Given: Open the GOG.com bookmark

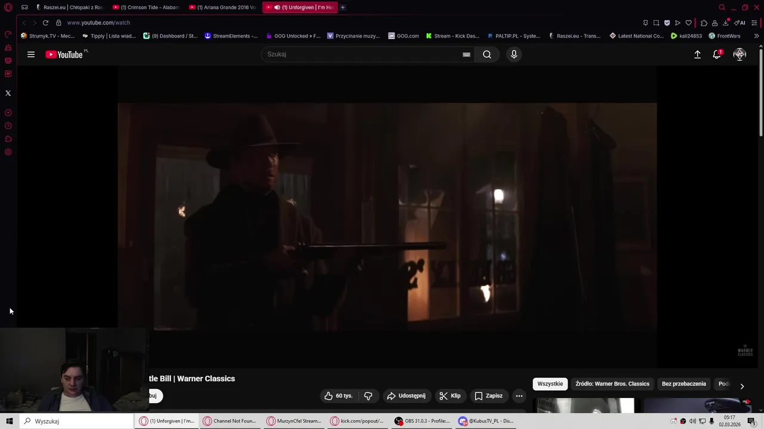Looking at the screenshot, I should point(403,36).
